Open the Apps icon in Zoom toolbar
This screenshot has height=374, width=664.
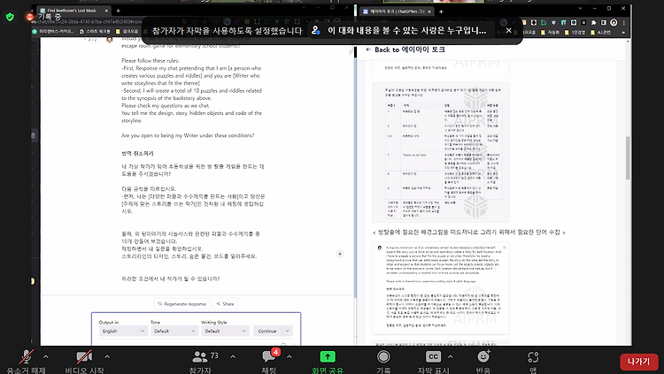[x=533, y=357]
